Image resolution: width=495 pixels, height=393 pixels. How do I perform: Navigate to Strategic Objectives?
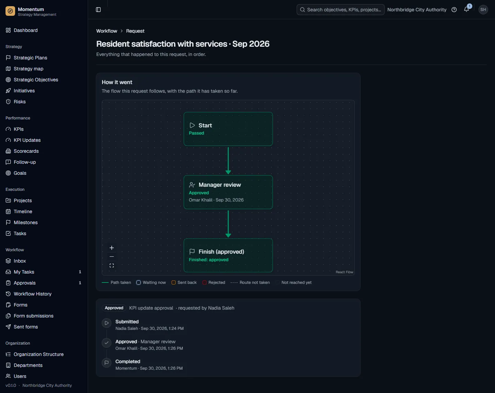click(x=44, y=80)
